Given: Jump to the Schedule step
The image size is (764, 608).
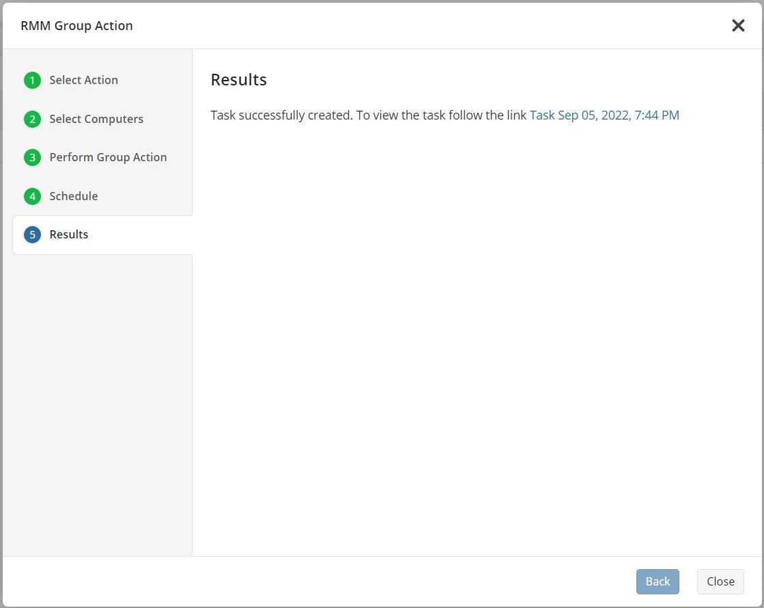Looking at the screenshot, I should tap(74, 196).
